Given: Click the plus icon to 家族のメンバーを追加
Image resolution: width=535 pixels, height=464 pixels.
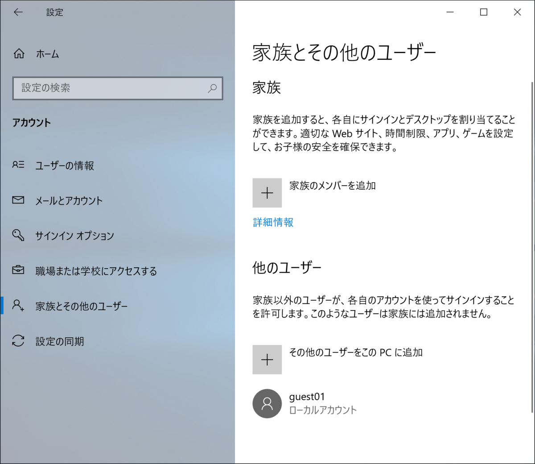Looking at the screenshot, I should (x=267, y=192).
